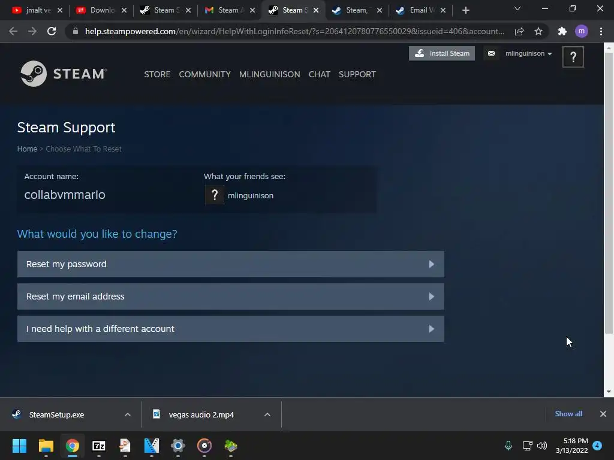Switch to the Email Verification tab

[417, 10]
